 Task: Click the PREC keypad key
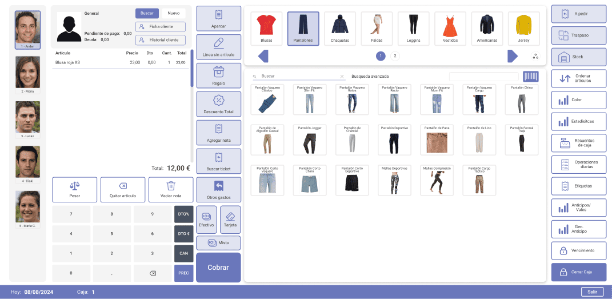(x=184, y=273)
